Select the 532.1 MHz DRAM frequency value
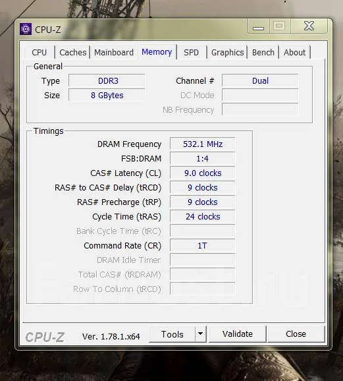 pyautogui.click(x=203, y=144)
